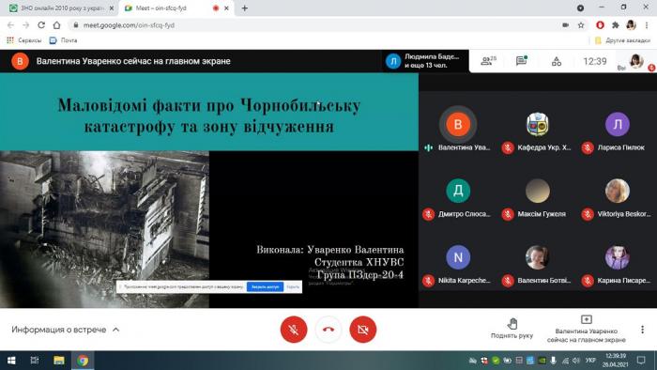The image size is (657, 370).
Task: Expand Информация о встрече details
Action: pos(66,330)
